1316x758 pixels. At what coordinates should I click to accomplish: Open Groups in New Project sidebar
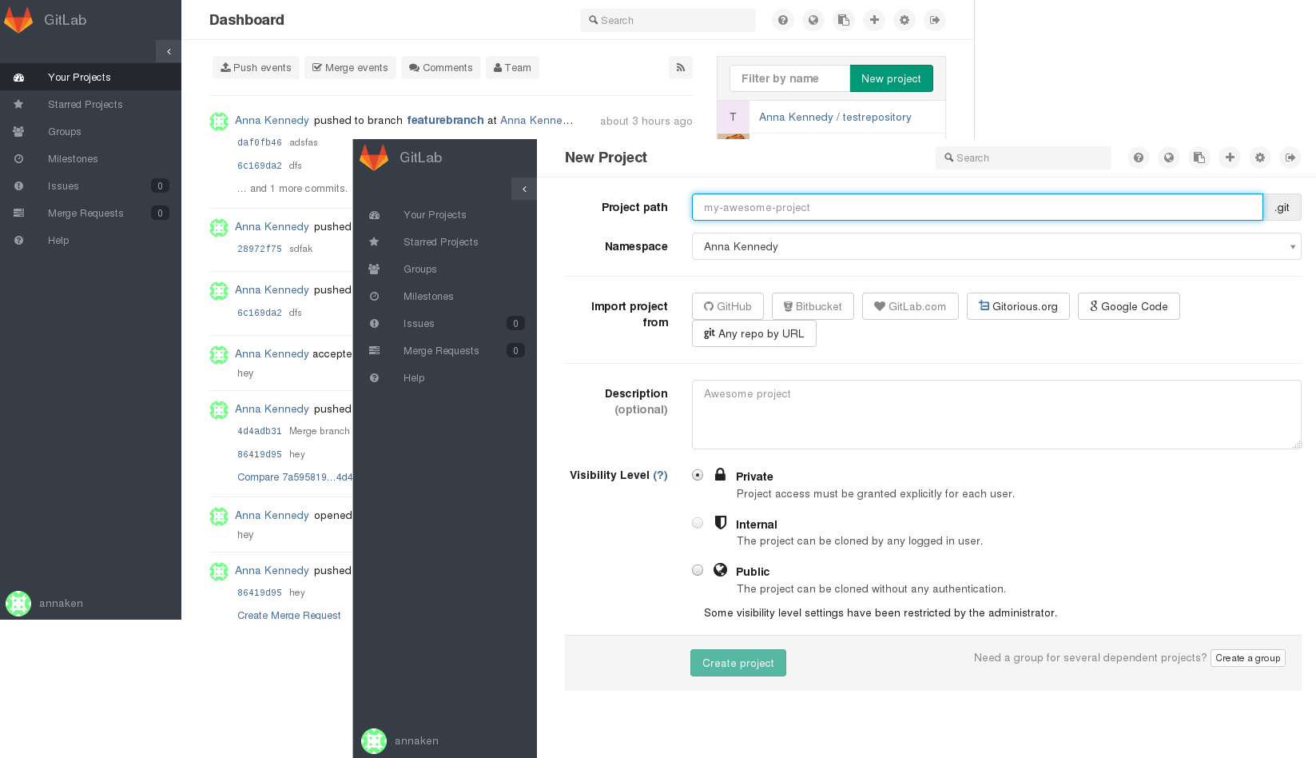(445, 269)
